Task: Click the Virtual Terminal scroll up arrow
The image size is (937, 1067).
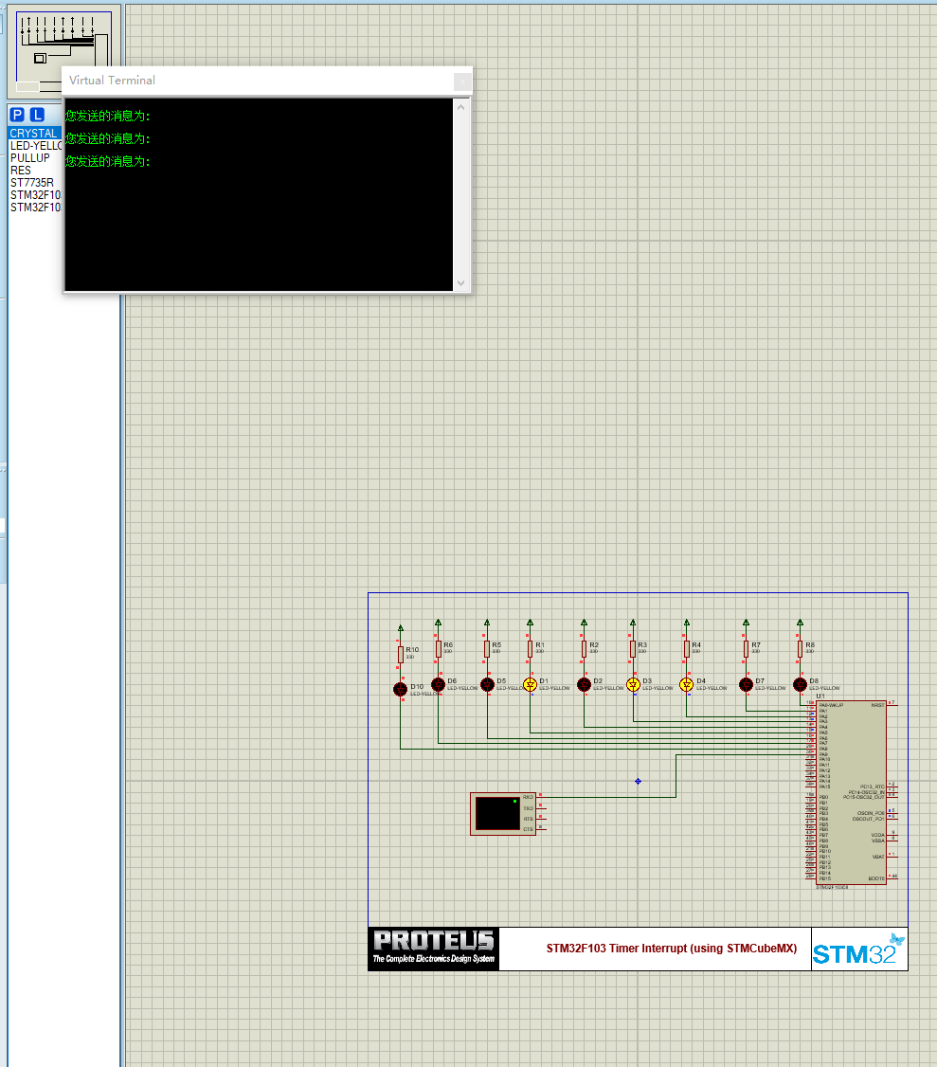Action: [461, 107]
